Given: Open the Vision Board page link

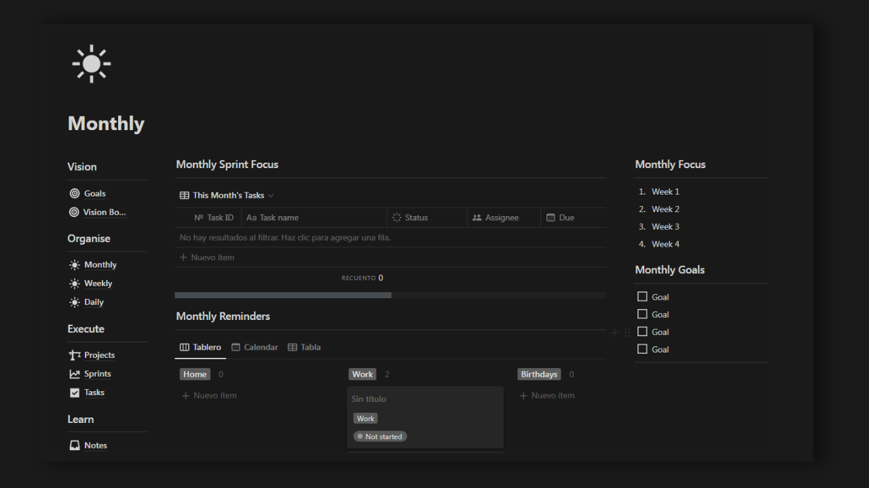Looking at the screenshot, I should tap(105, 212).
